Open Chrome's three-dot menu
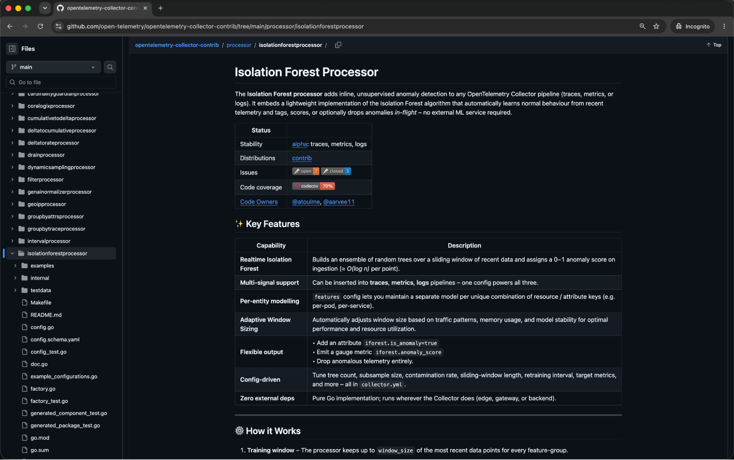 pyautogui.click(x=724, y=26)
